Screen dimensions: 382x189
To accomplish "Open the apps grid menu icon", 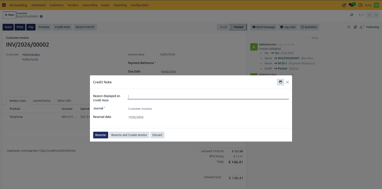I will [4, 5].
